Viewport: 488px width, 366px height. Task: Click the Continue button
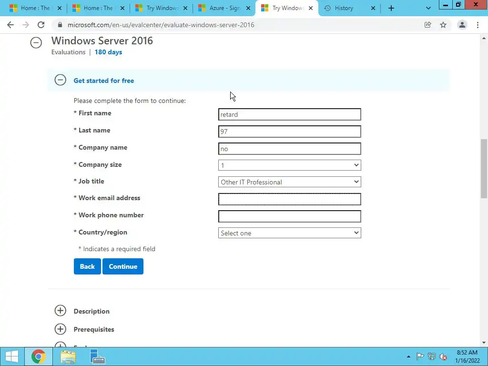click(123, 266)
